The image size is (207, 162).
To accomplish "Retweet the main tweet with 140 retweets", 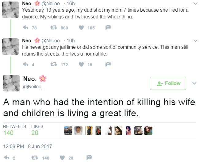I will coord(35,158).
